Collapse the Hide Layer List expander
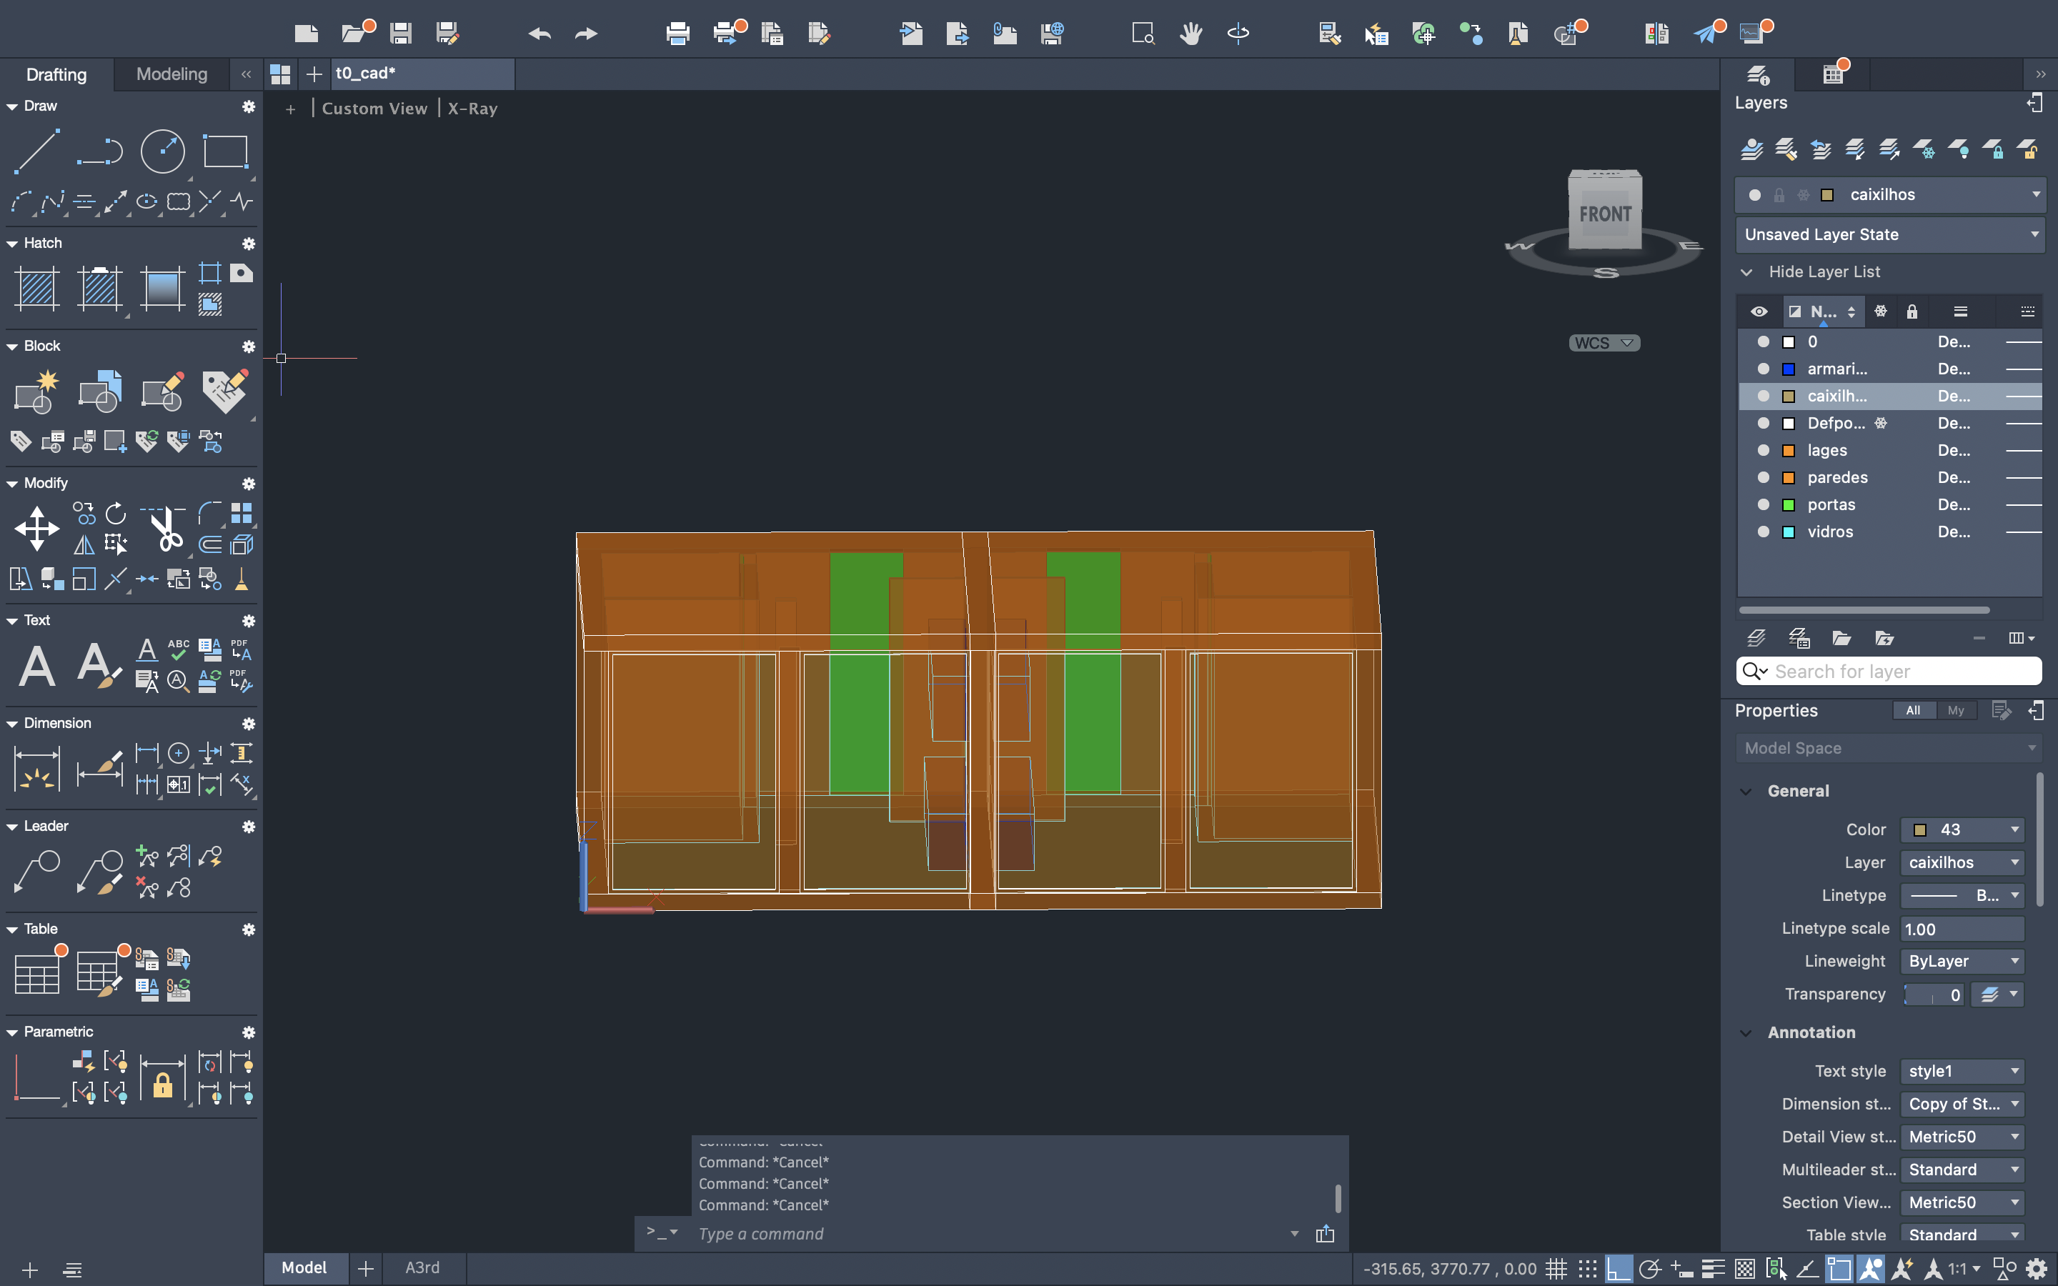 [1746, 272]
